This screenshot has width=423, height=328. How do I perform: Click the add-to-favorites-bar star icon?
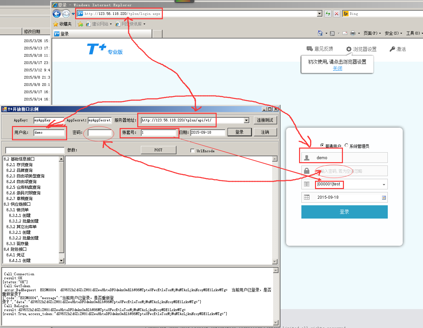click(80, 24)
